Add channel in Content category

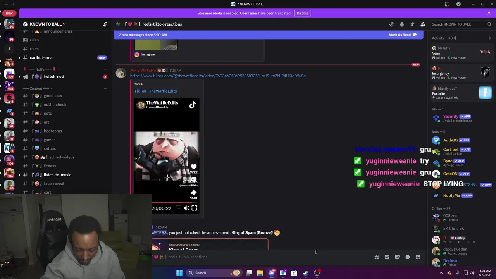pos(105,88)
